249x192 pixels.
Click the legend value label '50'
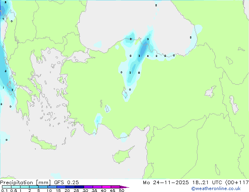(x=121, y=190)
